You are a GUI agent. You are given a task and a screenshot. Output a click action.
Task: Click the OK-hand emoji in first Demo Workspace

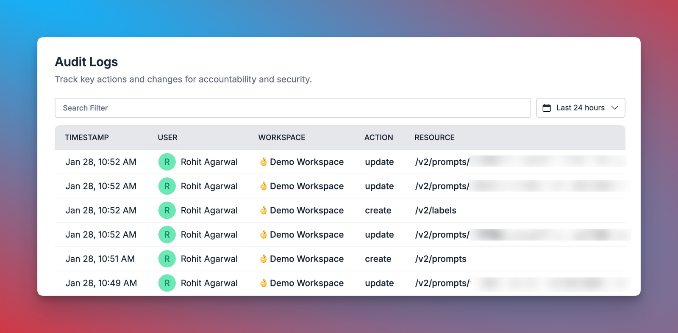(x=263, y=162)
